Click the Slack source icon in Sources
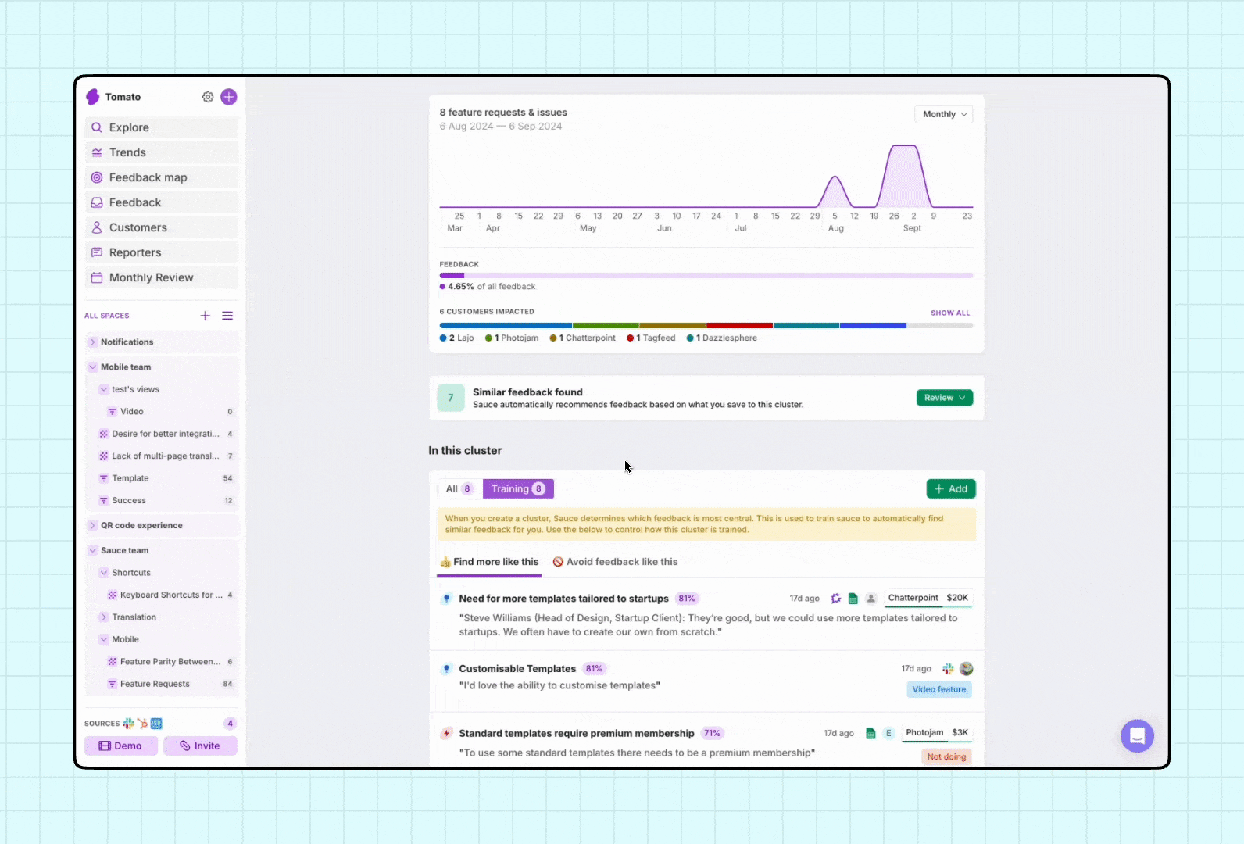This screenshot has width=1244, height=844. click(129, 724)
